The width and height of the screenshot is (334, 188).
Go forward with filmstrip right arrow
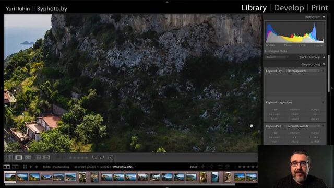36,167
